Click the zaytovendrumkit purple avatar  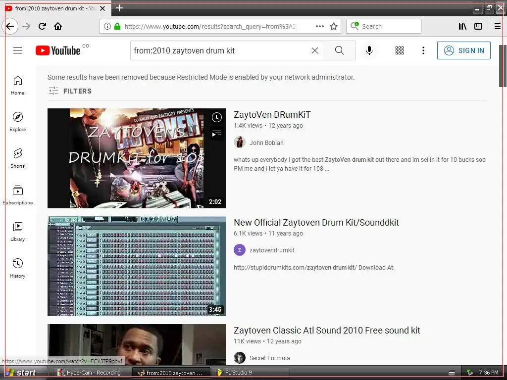pos(240,250)
